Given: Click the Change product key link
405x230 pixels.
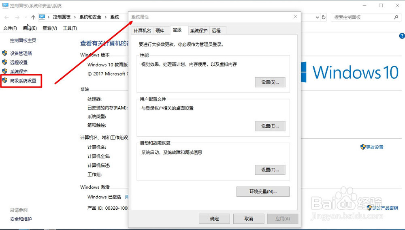Looking at the screenshot, I should 385,208.
